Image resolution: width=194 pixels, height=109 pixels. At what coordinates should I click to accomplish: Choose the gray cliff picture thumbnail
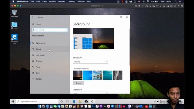click(x=118, y=75)
